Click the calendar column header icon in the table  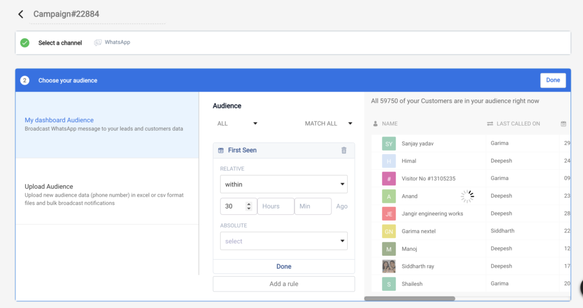point(563,123)
